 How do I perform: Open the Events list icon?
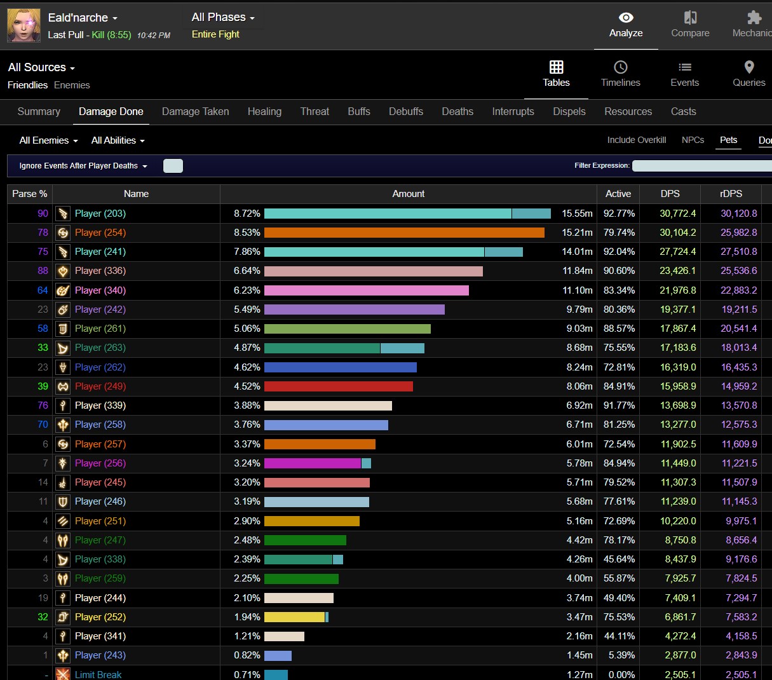684,67
